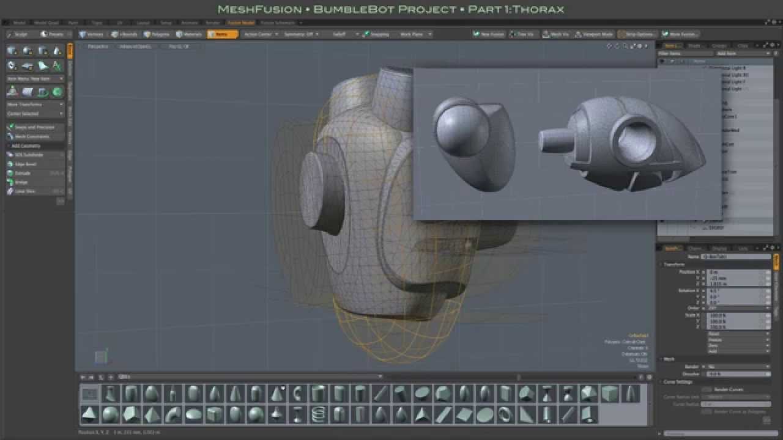The width and height of the screenshot is (783, 440).
Task: Collapse the Transform section
Action: [x=673, y=265]
